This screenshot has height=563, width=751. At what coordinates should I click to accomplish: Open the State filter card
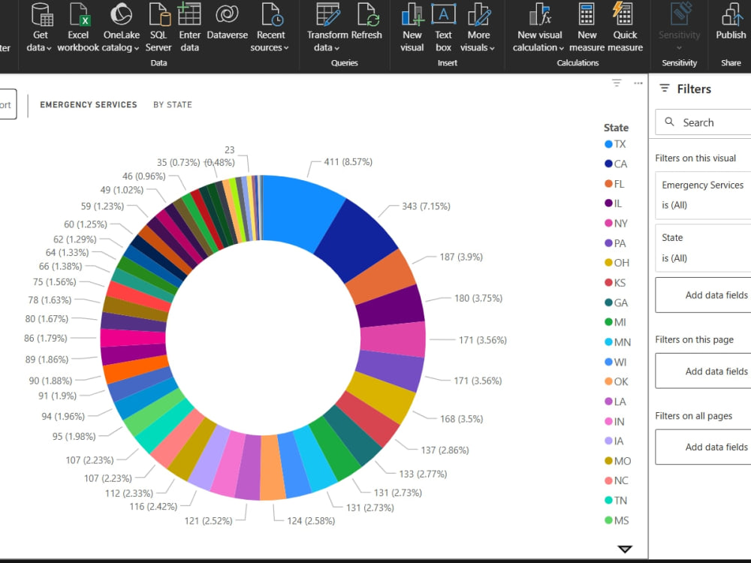pos(703,248)
